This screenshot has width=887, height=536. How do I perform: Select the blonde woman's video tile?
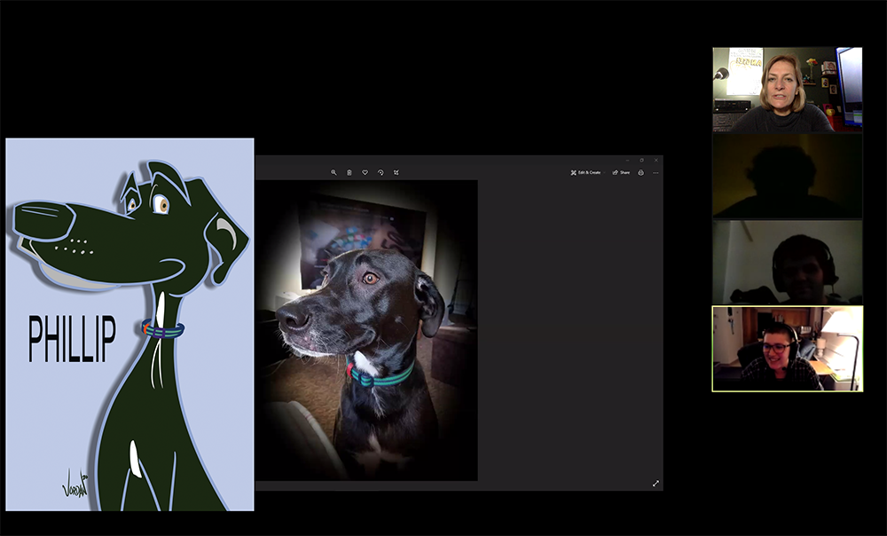point(787,90)
